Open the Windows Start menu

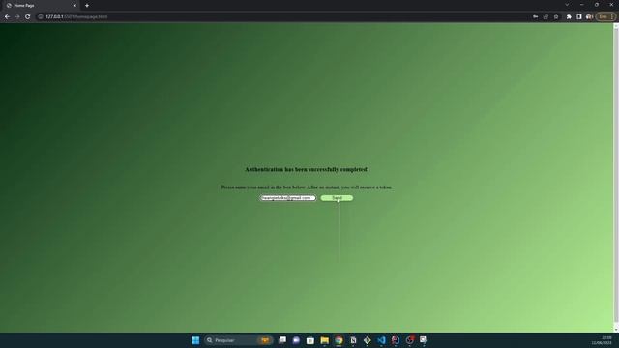tap(195, 340)
